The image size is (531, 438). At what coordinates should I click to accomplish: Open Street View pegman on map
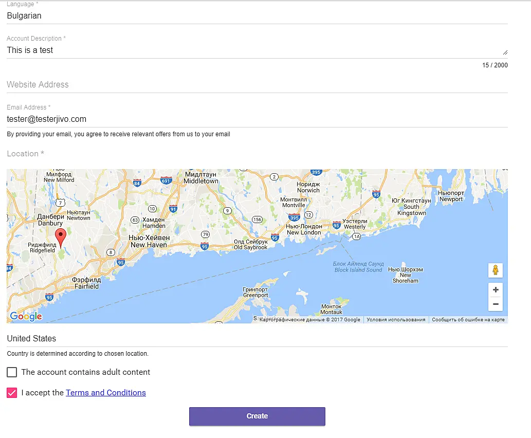click(495, 270)
